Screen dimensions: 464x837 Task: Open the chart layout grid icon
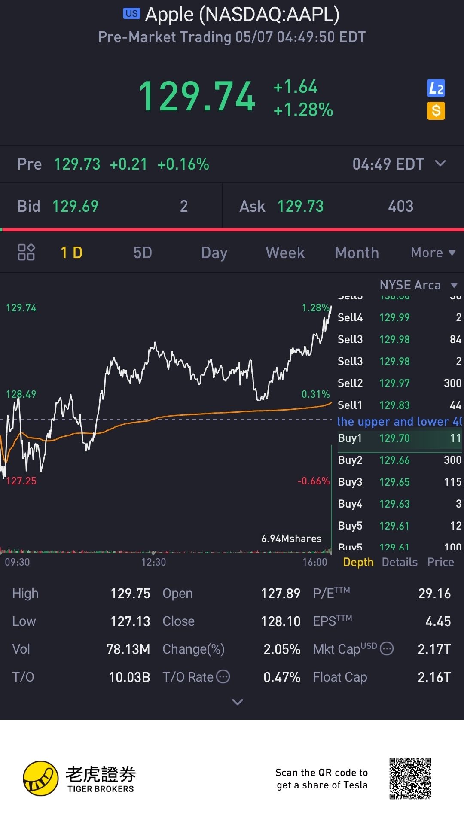(26, 253)
